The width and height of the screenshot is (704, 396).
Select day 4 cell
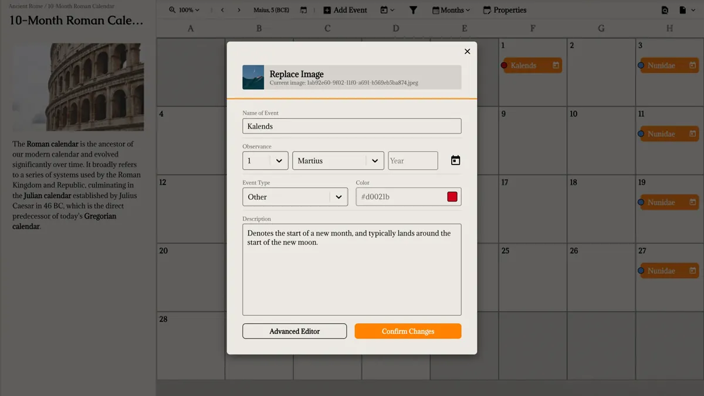pos(191,140)
